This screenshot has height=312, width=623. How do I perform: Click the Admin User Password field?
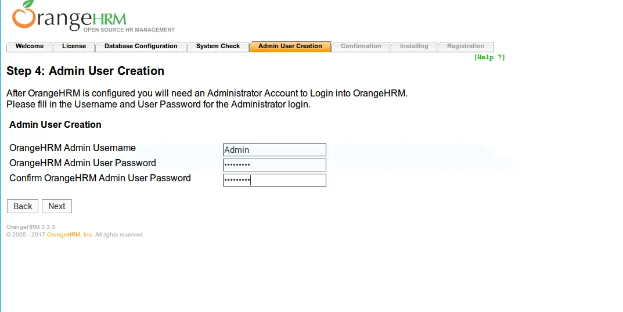[275, 165]
